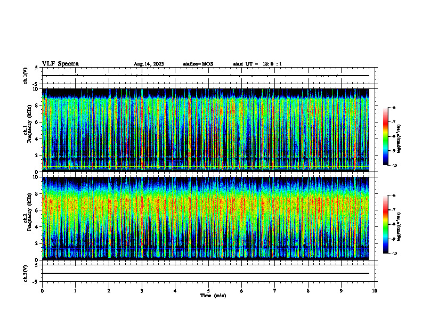
Task: Select the "ch.3(V)" axis label
Action: [25, 273]
